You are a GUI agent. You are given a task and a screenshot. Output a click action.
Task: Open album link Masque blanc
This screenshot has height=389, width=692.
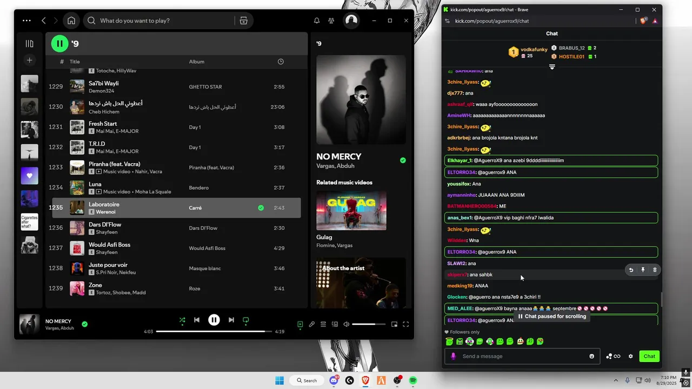pos(205,269)
